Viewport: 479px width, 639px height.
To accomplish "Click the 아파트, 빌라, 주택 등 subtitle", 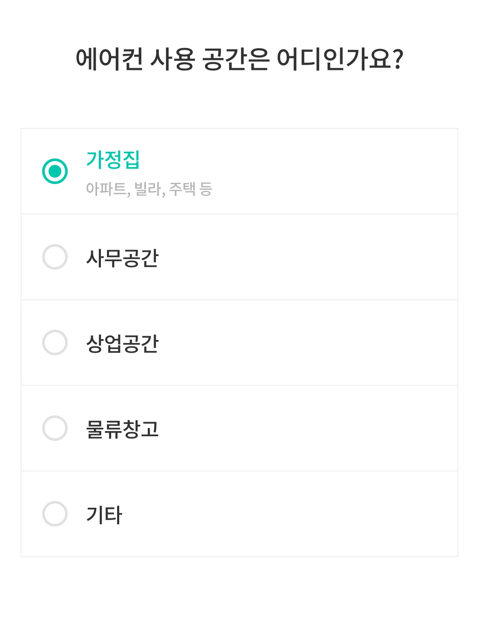I will click(x=149, y=189).
